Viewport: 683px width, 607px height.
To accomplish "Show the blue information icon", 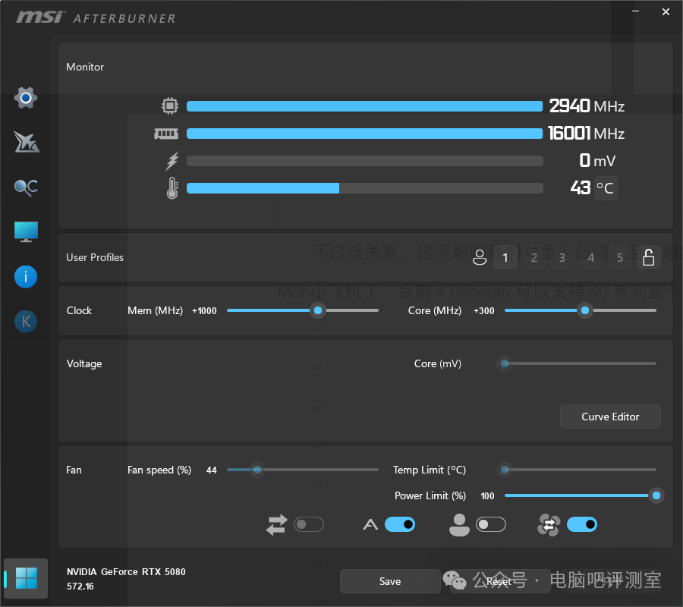I will pyautogui.click(x=26, y=277).
